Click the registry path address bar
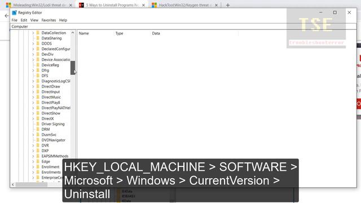Screen dimensions: 361x203 [183, 27]
